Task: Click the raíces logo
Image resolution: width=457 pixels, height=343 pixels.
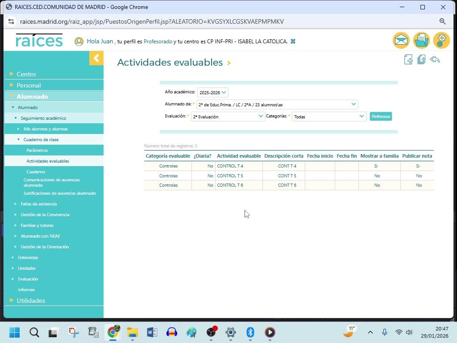Action: 39,40
